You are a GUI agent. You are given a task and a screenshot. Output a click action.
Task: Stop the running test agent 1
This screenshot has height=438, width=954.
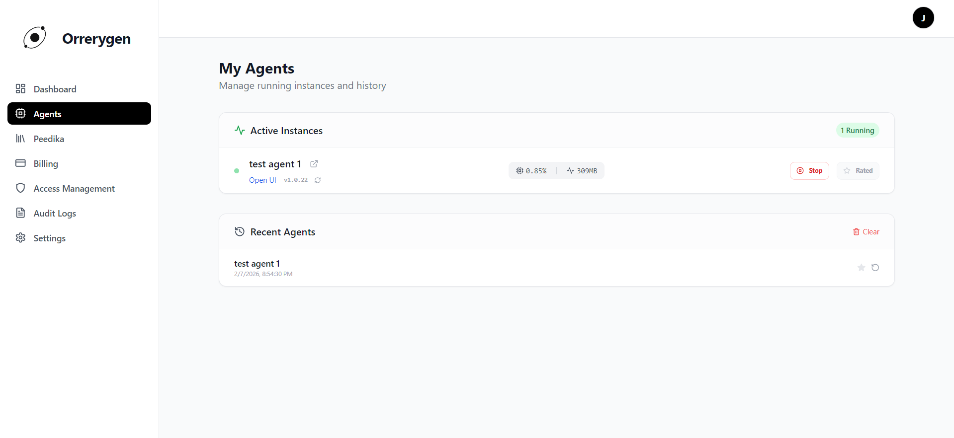(809, 170)
